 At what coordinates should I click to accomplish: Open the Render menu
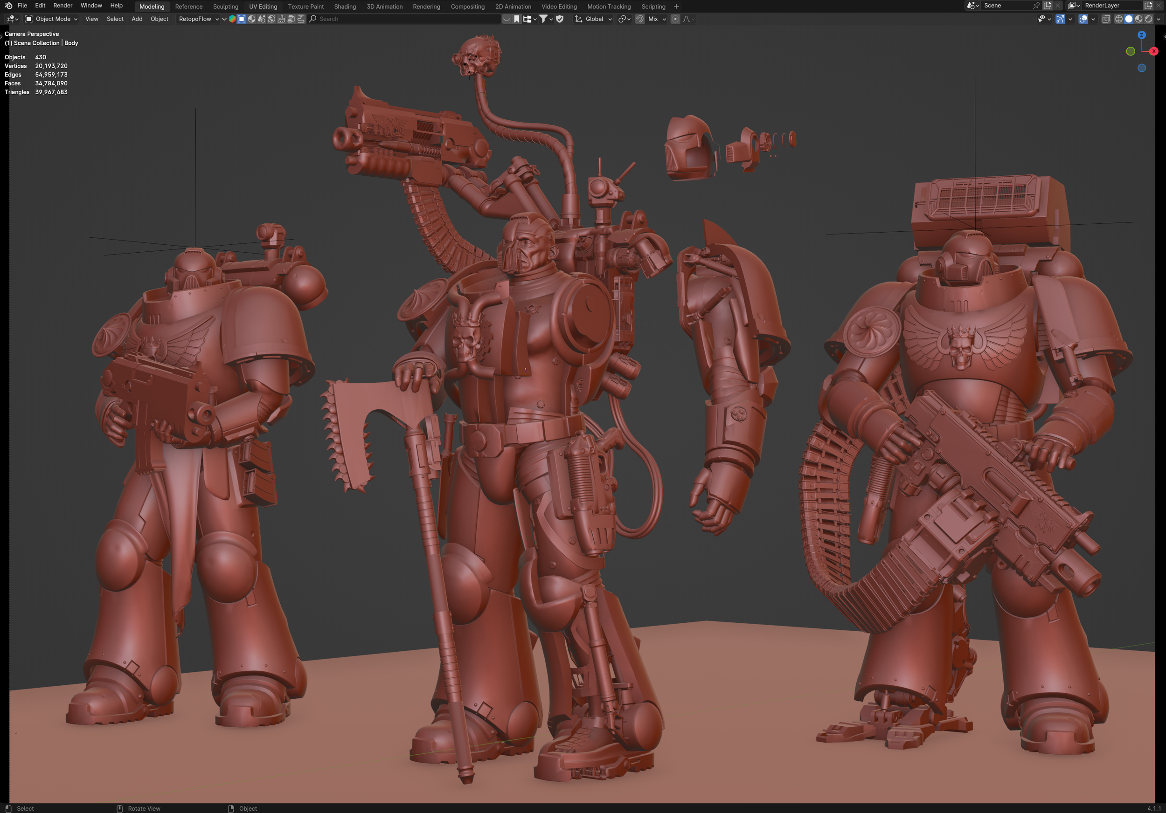point(62,6)
